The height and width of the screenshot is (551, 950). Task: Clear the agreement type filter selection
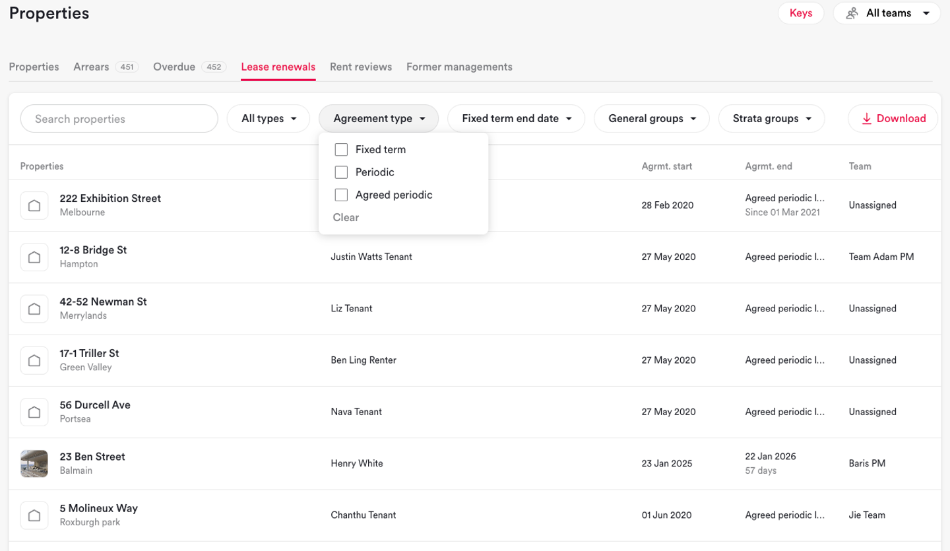pos(346,217)
